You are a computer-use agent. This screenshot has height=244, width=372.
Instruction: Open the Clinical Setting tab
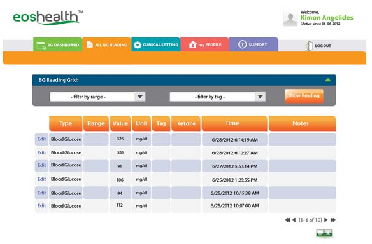point(155,44)
